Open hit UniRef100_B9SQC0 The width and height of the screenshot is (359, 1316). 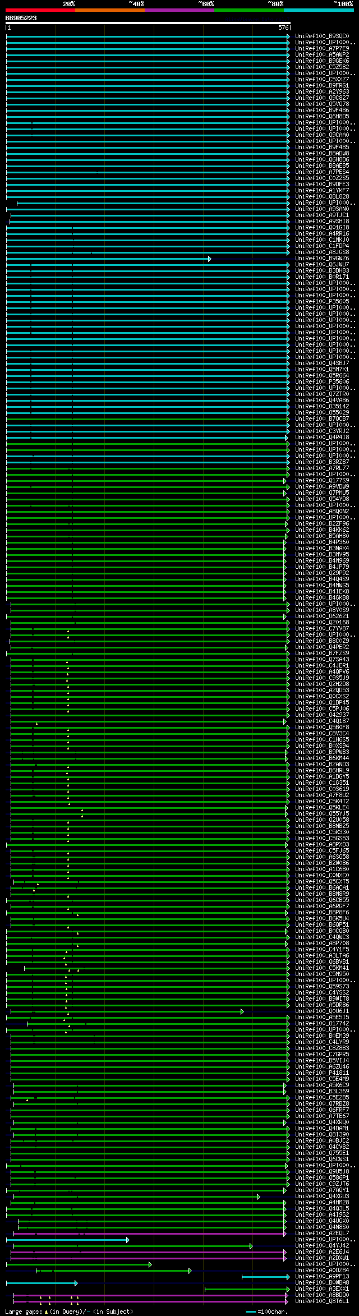pos(322,36)
